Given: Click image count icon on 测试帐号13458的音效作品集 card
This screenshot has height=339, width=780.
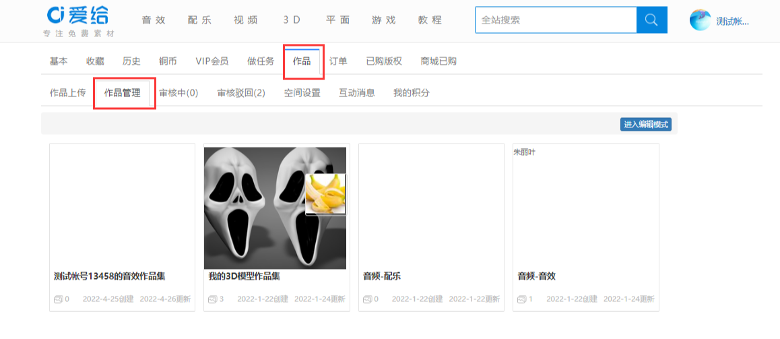Looking at the screenshot, I should click(58, 299).
